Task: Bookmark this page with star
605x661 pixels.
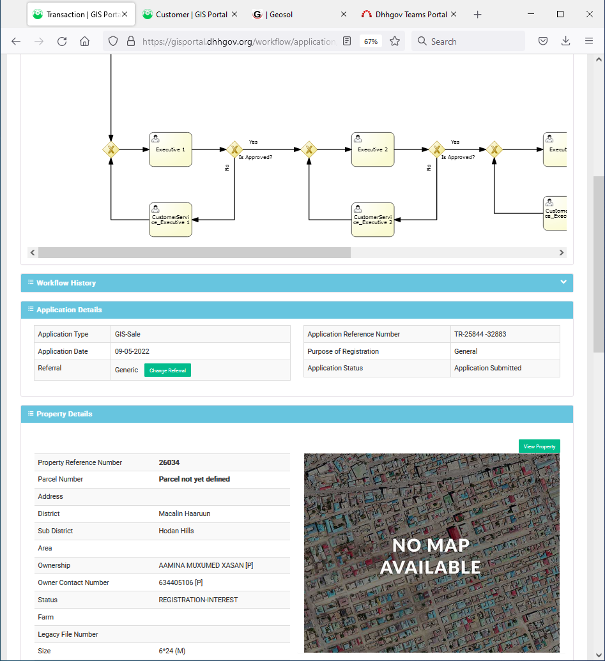Action: point(395,42)
